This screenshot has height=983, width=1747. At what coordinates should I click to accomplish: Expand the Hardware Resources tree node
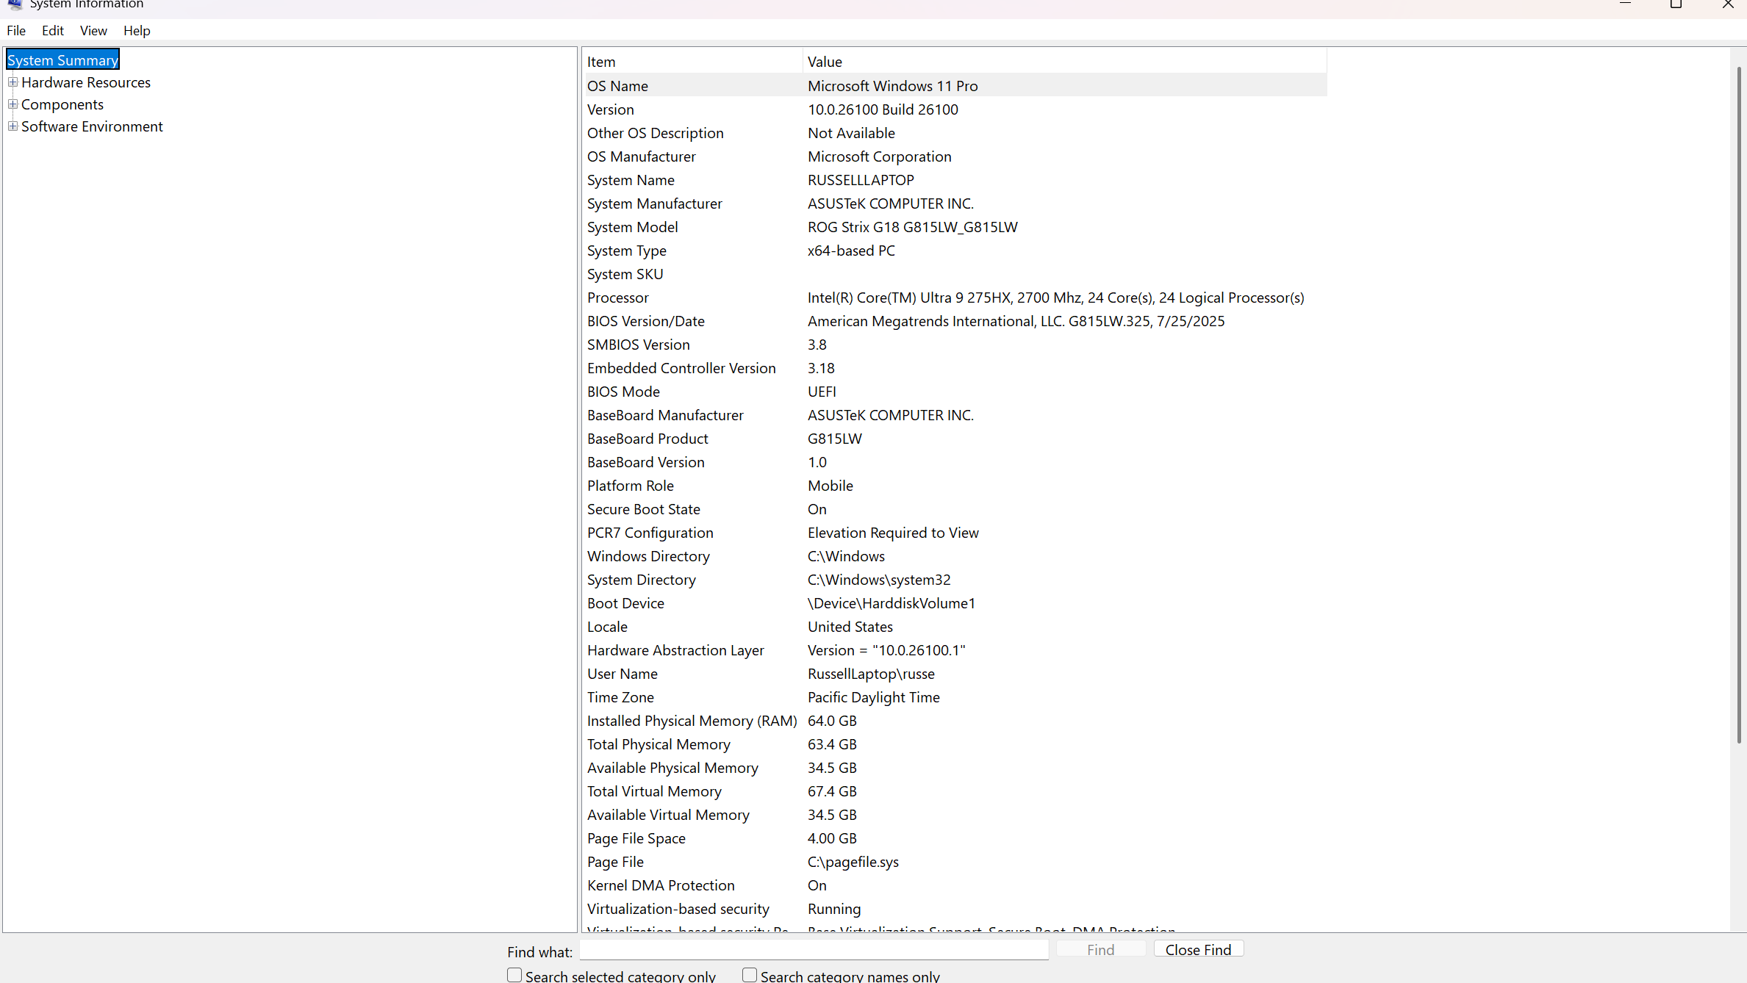(x=12, y=82)
